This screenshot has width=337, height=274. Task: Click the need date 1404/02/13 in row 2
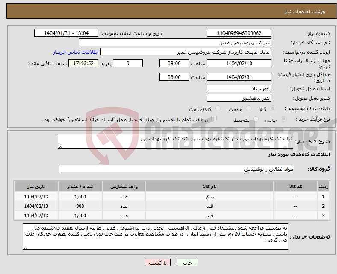tap(36, 206)
